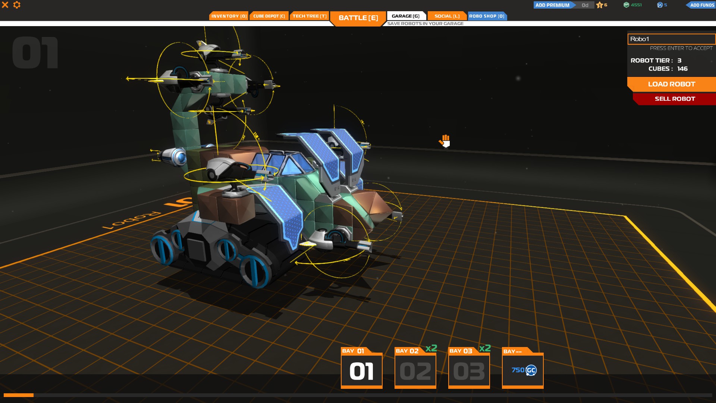Open the settings gear icon
Screen dimensions: 716x403
click(17, 5)
